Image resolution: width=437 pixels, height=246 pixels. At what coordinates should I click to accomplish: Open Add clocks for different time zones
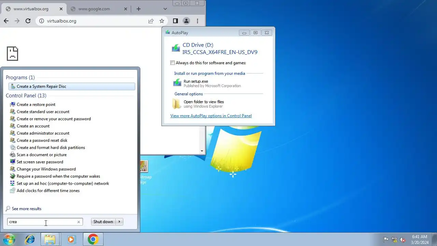(x=48, y=191)
